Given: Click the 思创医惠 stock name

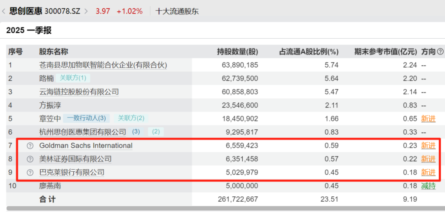Looking at the screenshot, I should pyautogui.click(x=26, y=11).
